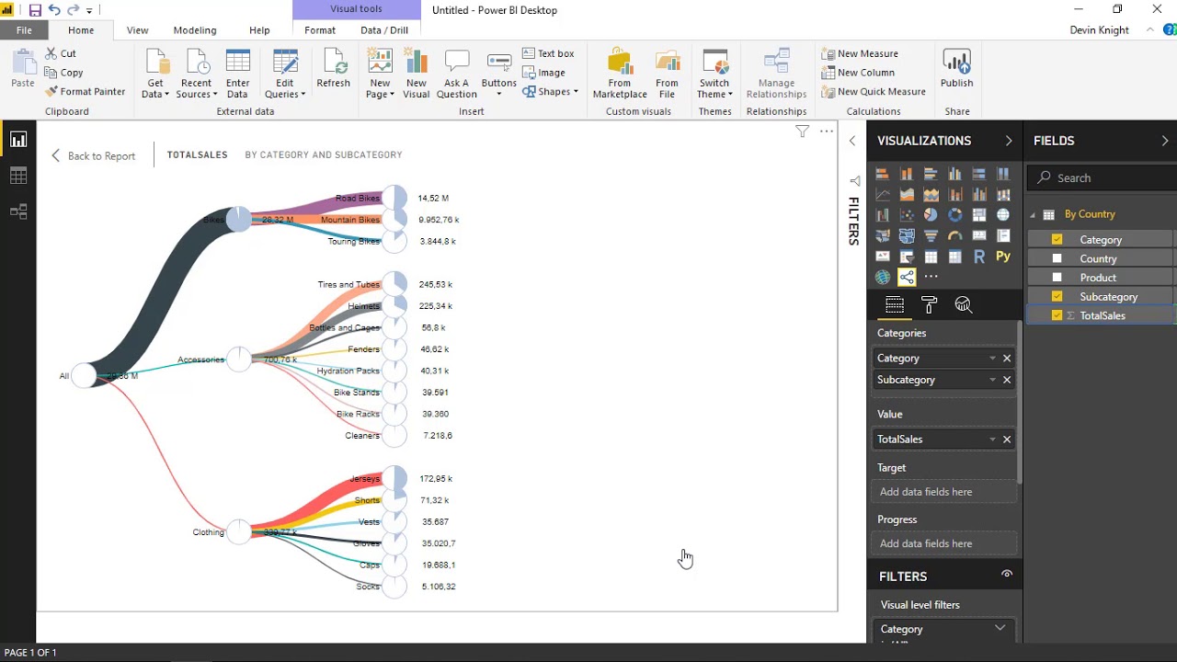
Task: Toggle the Filters pane eye icon
Action: pyautogui.click(x=1007, y=575)
